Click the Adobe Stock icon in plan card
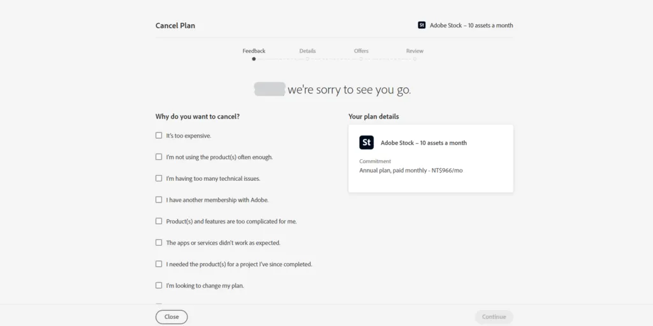 coord(367,143)
